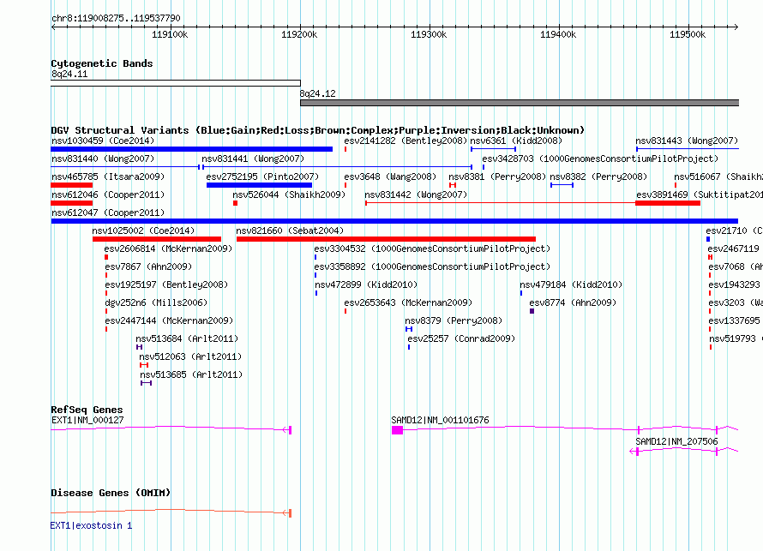Select the RefSeq Genes track title
The width and height of the screenshot is (763, 551).
pyautogui.click(x=87, y=410)
